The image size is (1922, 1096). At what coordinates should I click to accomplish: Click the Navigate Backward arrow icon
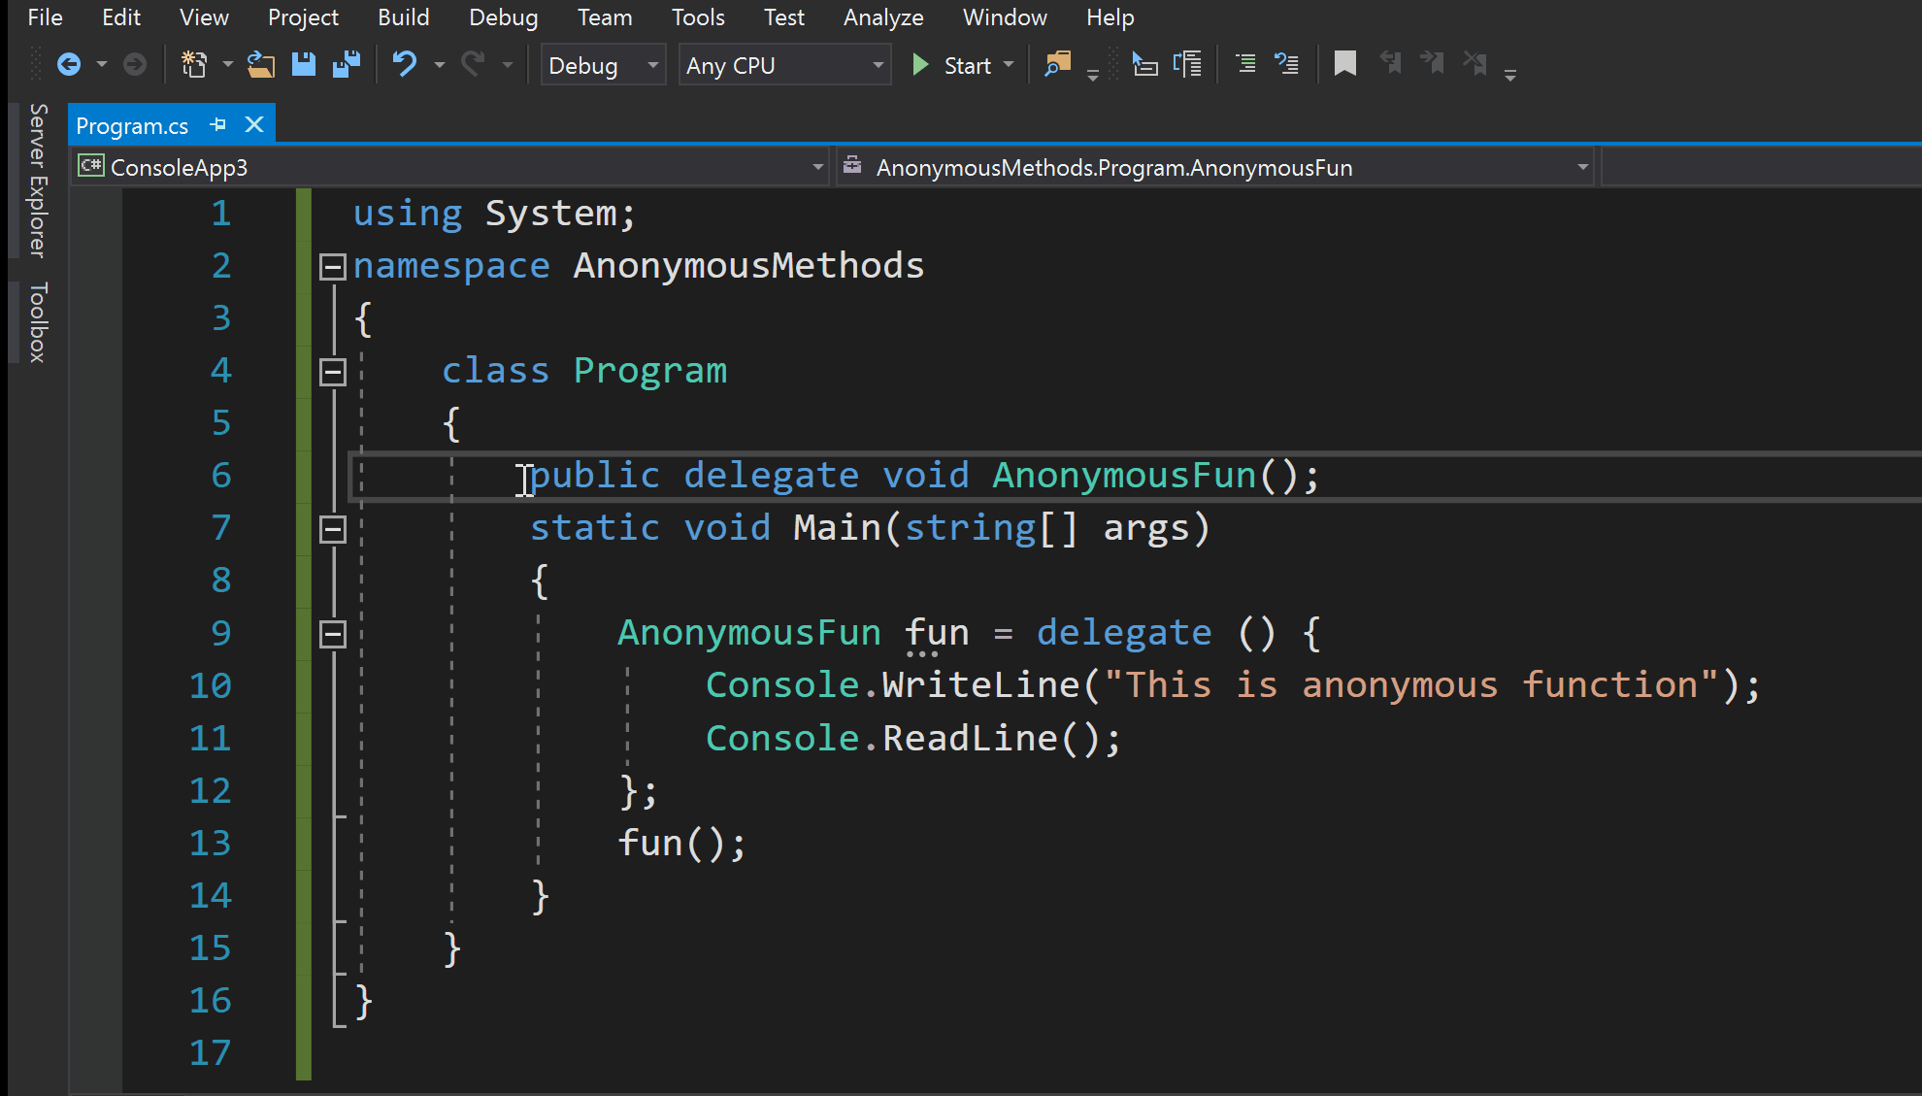pos(70,64)
